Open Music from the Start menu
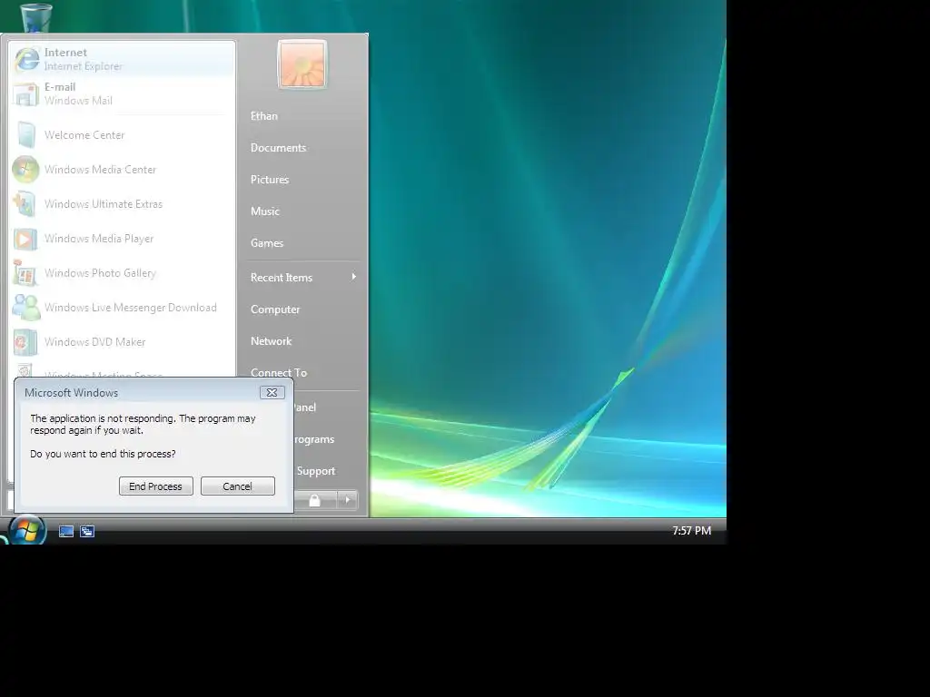Screen dimensions: 930x697 pos(264,211)
